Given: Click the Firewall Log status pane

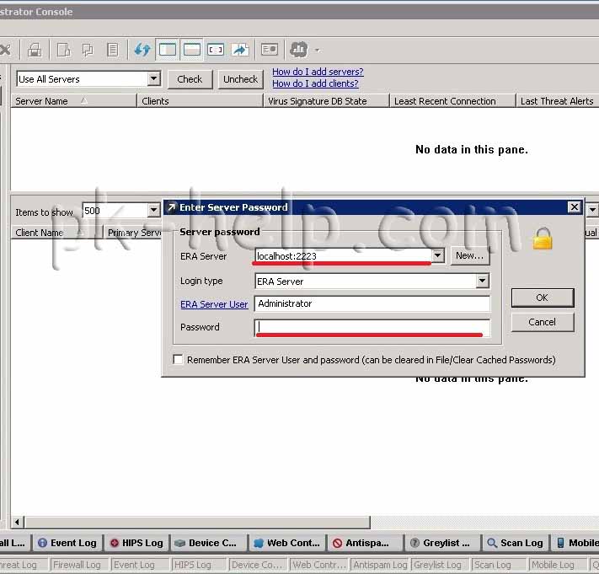Looking at the screenshot, I should coord(80,565).
